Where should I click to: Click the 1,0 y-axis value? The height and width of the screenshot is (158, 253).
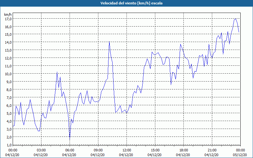(x=9, y=145)
